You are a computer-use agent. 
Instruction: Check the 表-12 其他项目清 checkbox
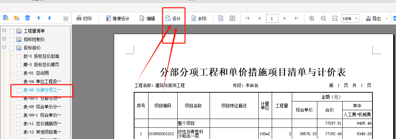click(x=19, y=132)
